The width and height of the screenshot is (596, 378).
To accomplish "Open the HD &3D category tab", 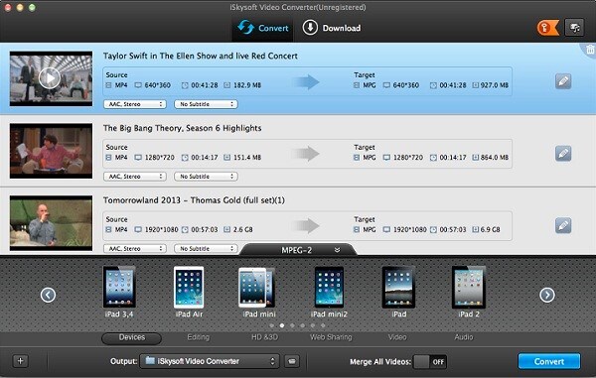I will pyautogui.click(x=264, y=337).
